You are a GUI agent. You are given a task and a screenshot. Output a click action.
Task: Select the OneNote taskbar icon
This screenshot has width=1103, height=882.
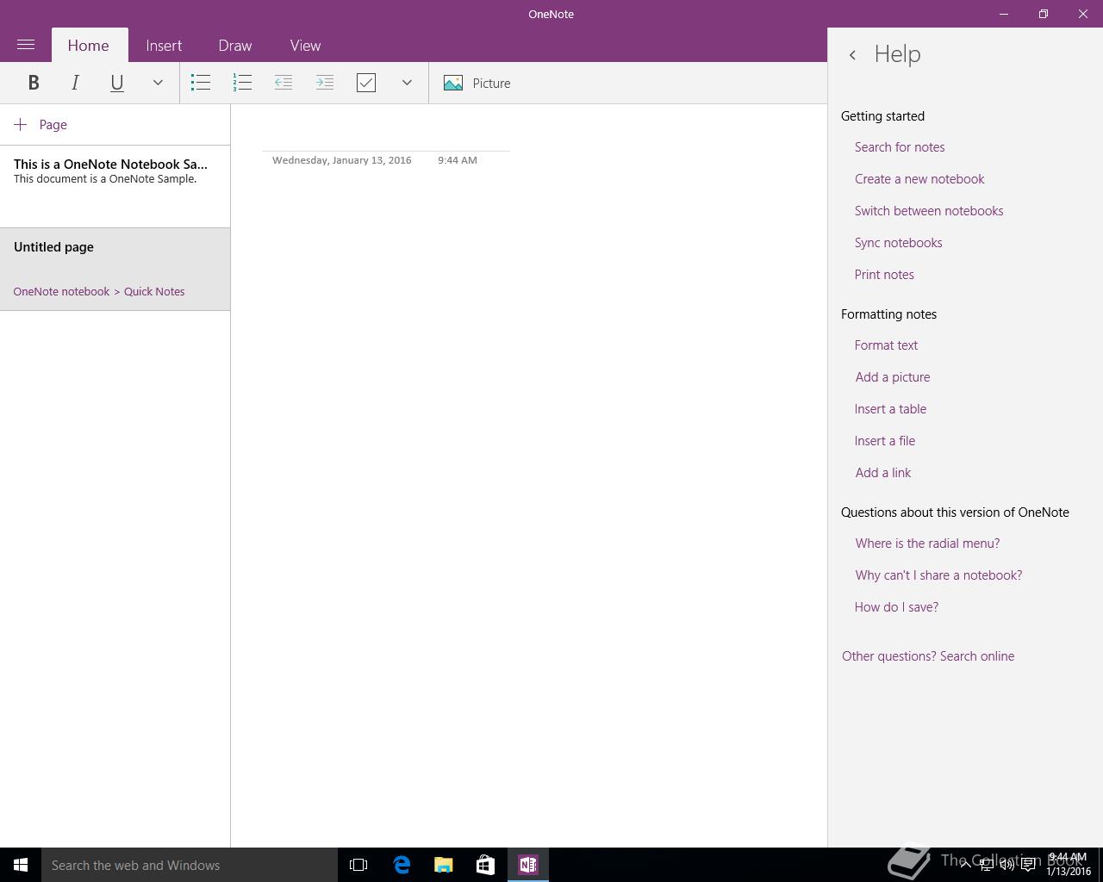528,865
